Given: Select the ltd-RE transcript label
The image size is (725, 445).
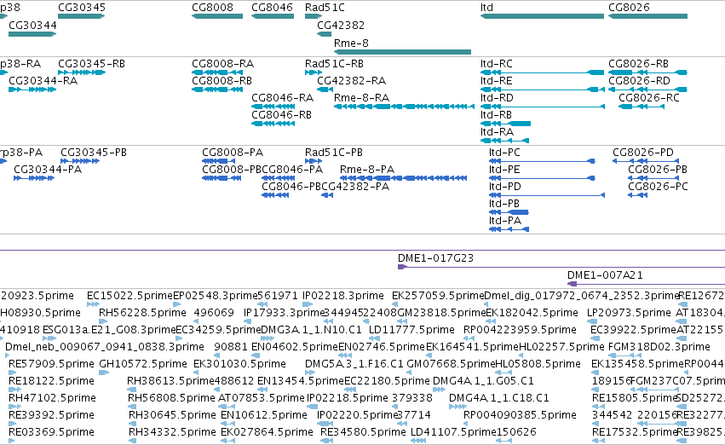Looking at the screenshot, I should [x=497, y=81].
